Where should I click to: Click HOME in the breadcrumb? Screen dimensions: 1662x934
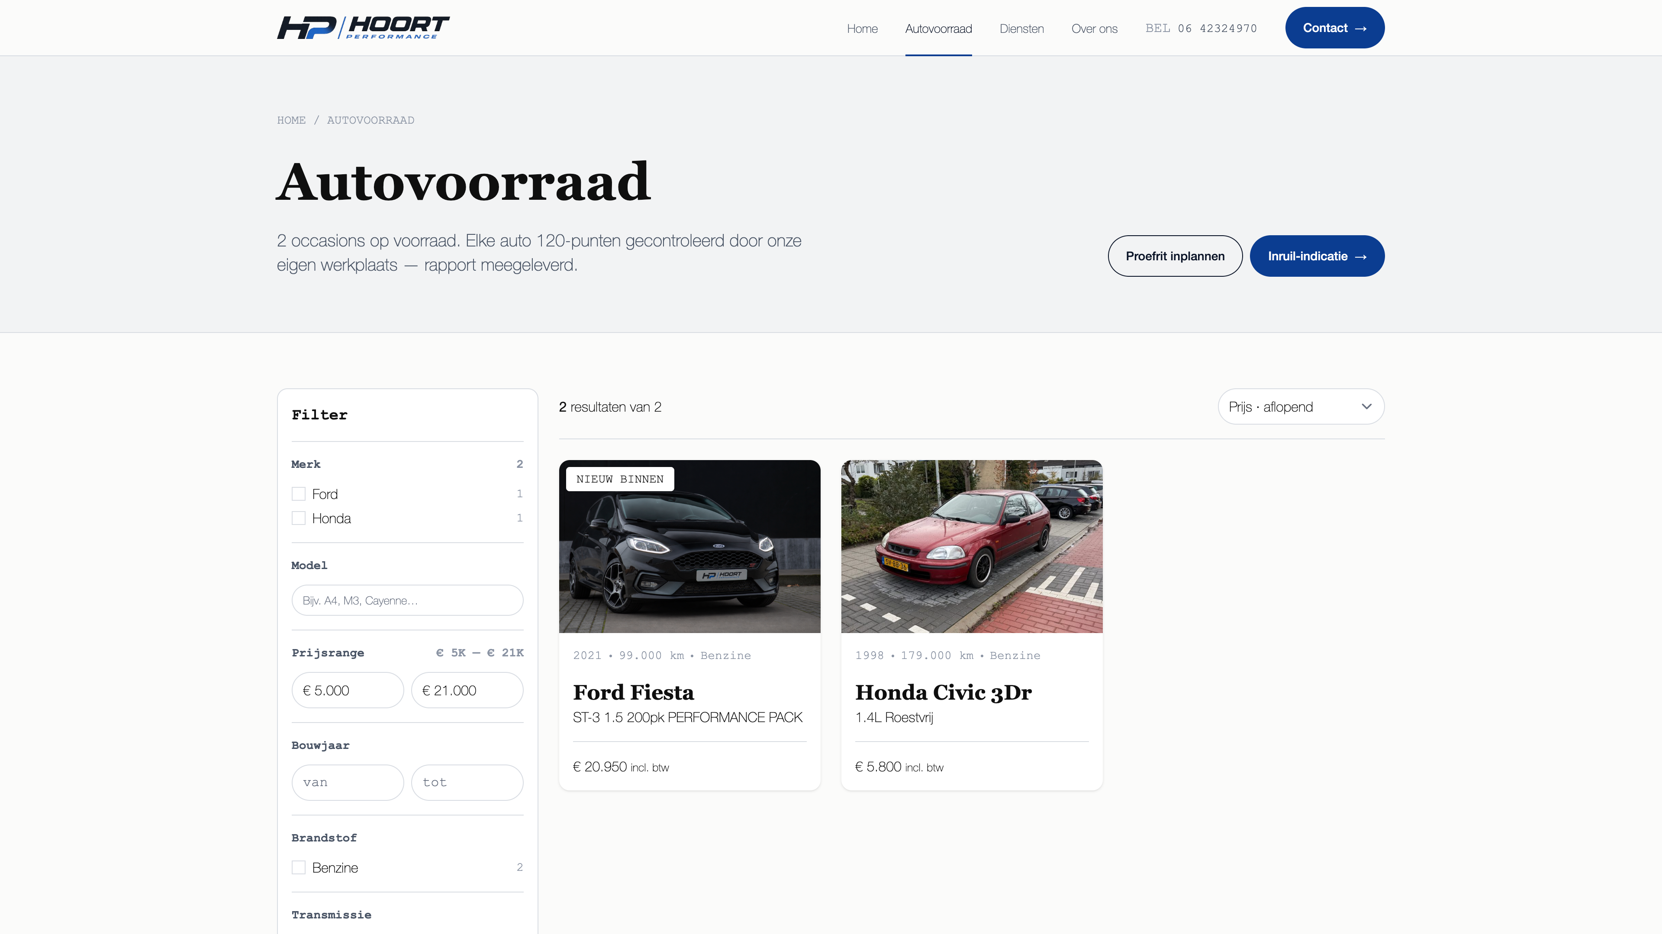(291, 120)
